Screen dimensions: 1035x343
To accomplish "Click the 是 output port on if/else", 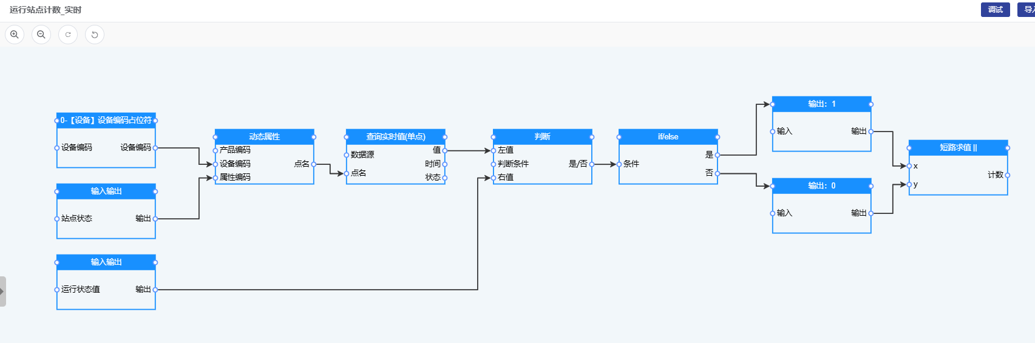I will click(x=718, y=155).
